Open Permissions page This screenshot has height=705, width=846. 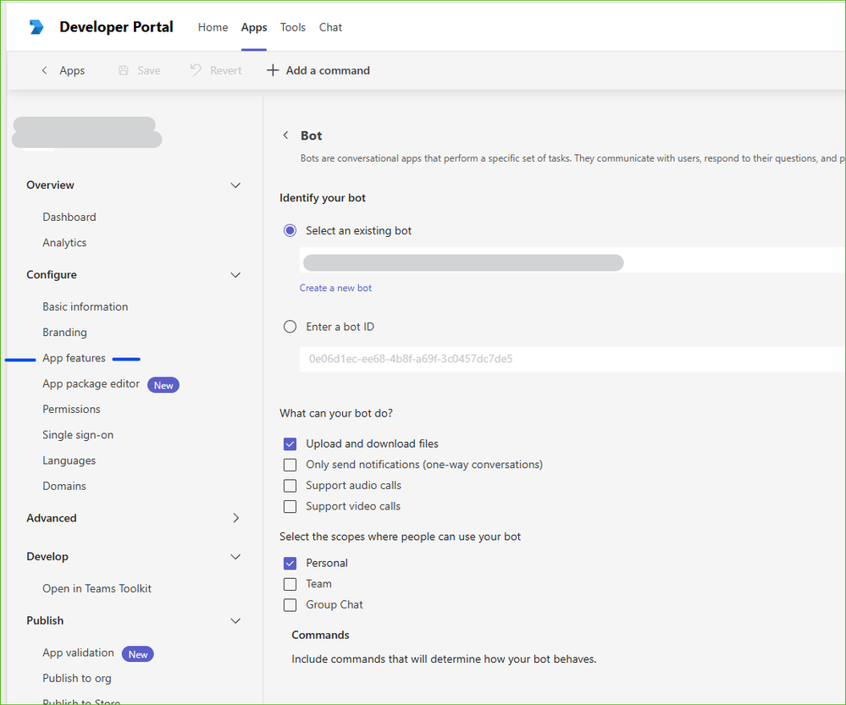71,410
